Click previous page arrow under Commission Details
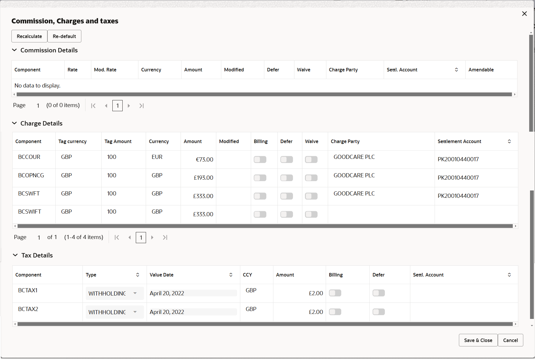Image resolution: width=535 pixels, height=359 pixels. tap(106, 106)
